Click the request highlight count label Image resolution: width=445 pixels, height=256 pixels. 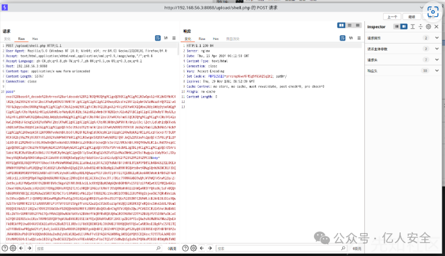click(172, 248)
